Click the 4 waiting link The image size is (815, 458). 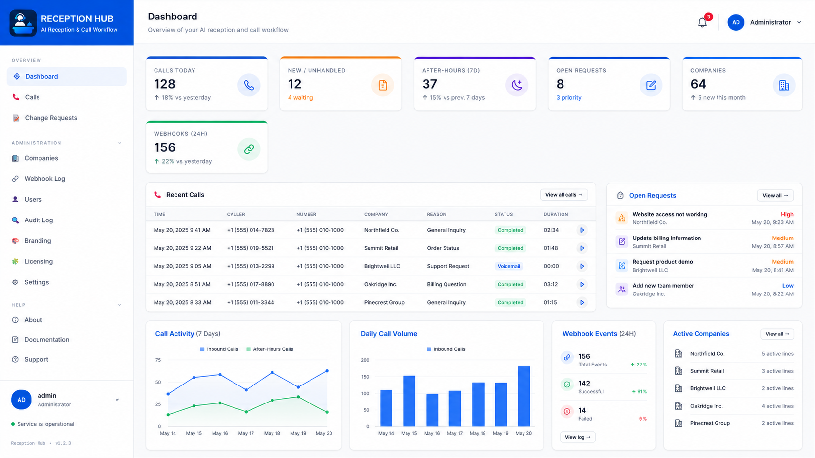(x=300, y=98)
